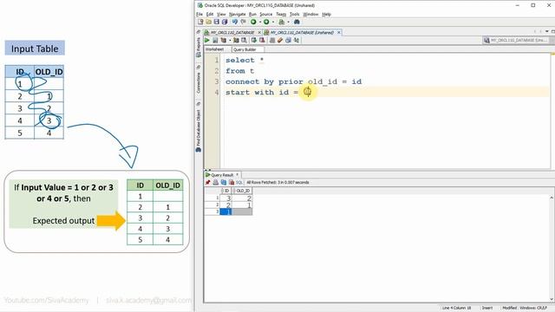Select result cell with ID value 3

[225, 198]
